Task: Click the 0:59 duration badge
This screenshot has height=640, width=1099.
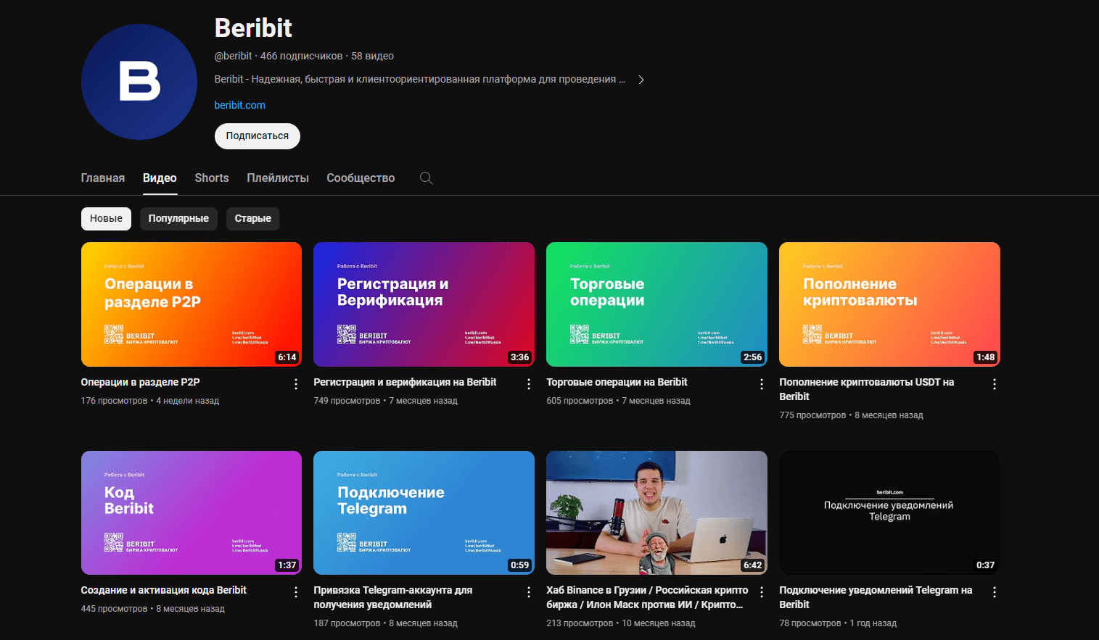Action: pos(520,565)
